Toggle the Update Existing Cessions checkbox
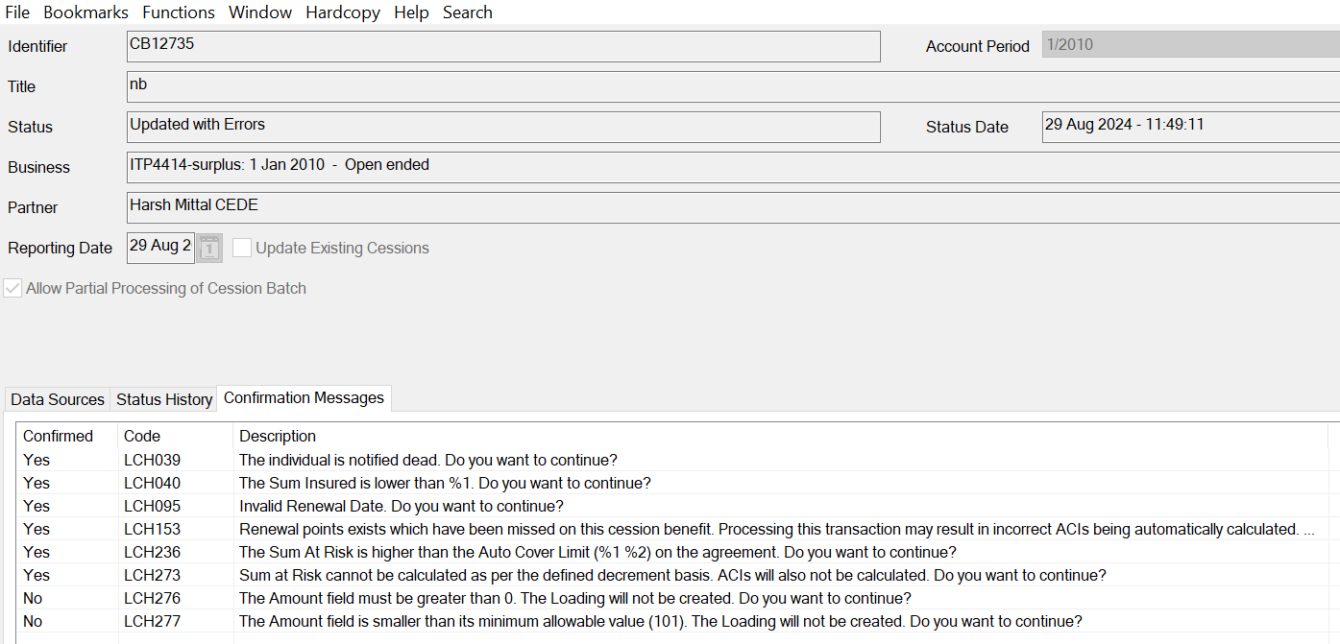 coord(242,249)
